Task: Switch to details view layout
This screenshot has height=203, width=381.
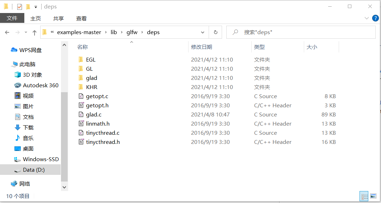Action: (365, 196)
